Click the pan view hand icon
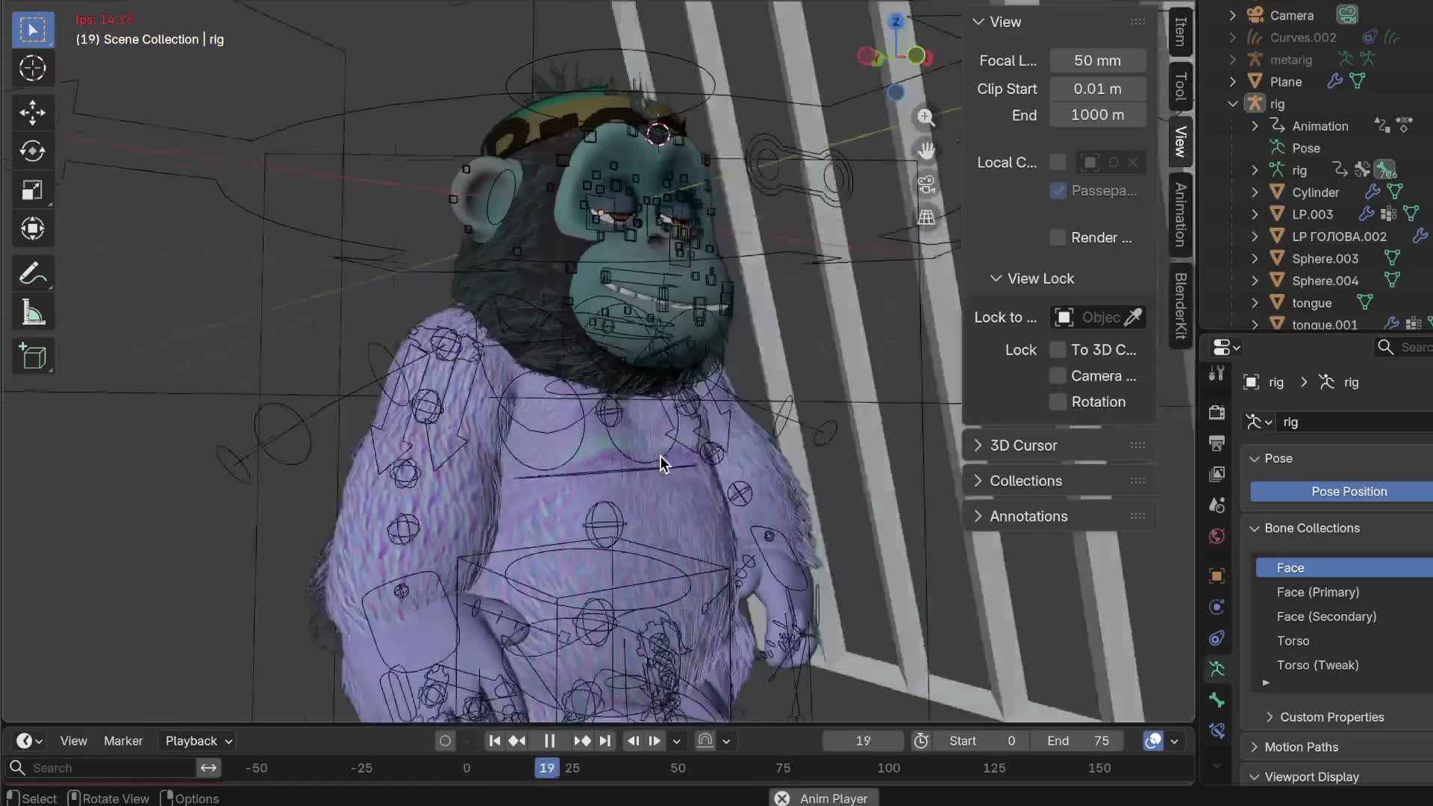 tap(926, 151)
